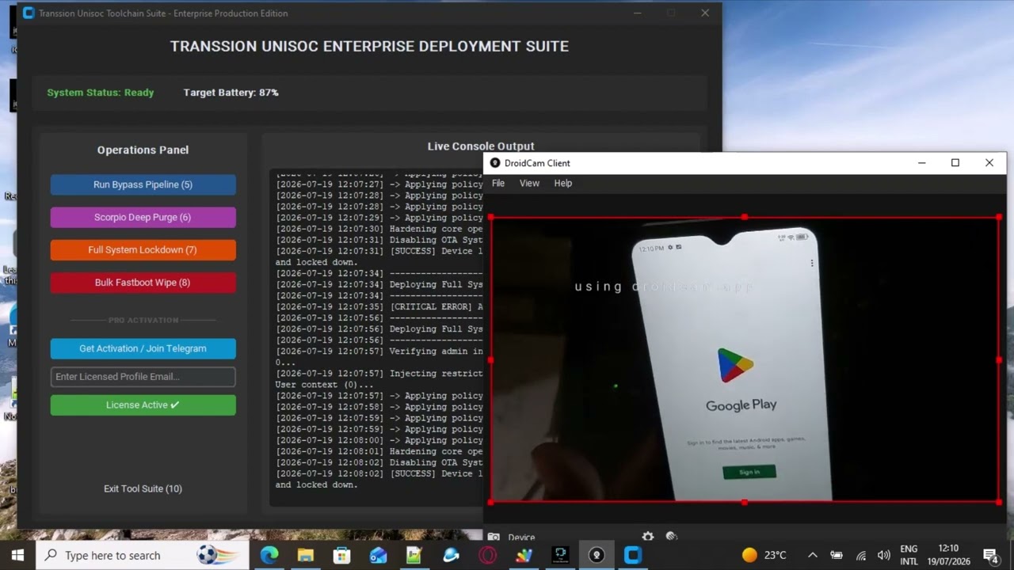Click the icon right of the DroidCam gear

click(x=672, y=536)
